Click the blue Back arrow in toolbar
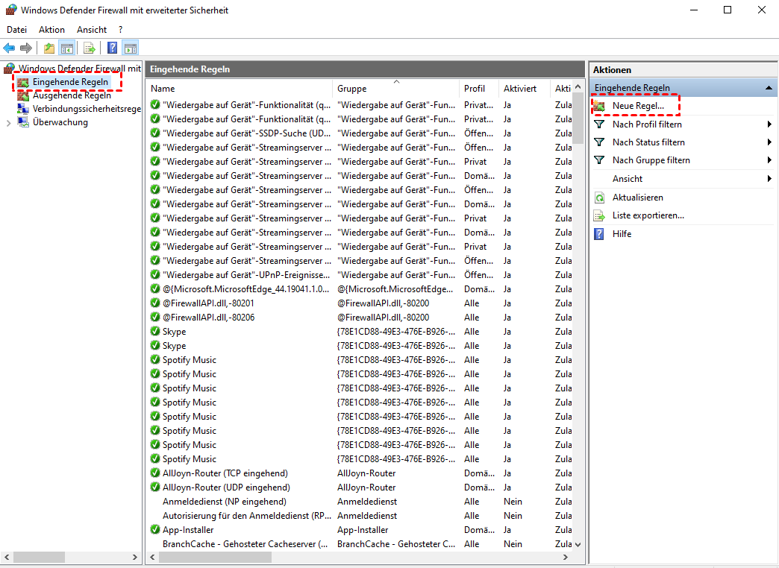 10,48
